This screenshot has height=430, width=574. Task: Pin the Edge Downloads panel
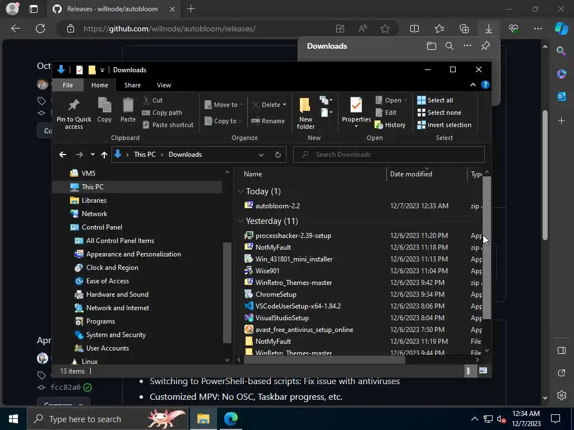[486, 46]
